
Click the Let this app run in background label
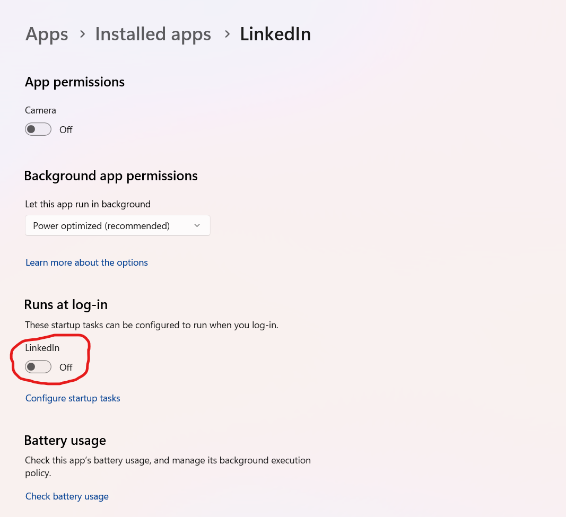pos(88,204)
